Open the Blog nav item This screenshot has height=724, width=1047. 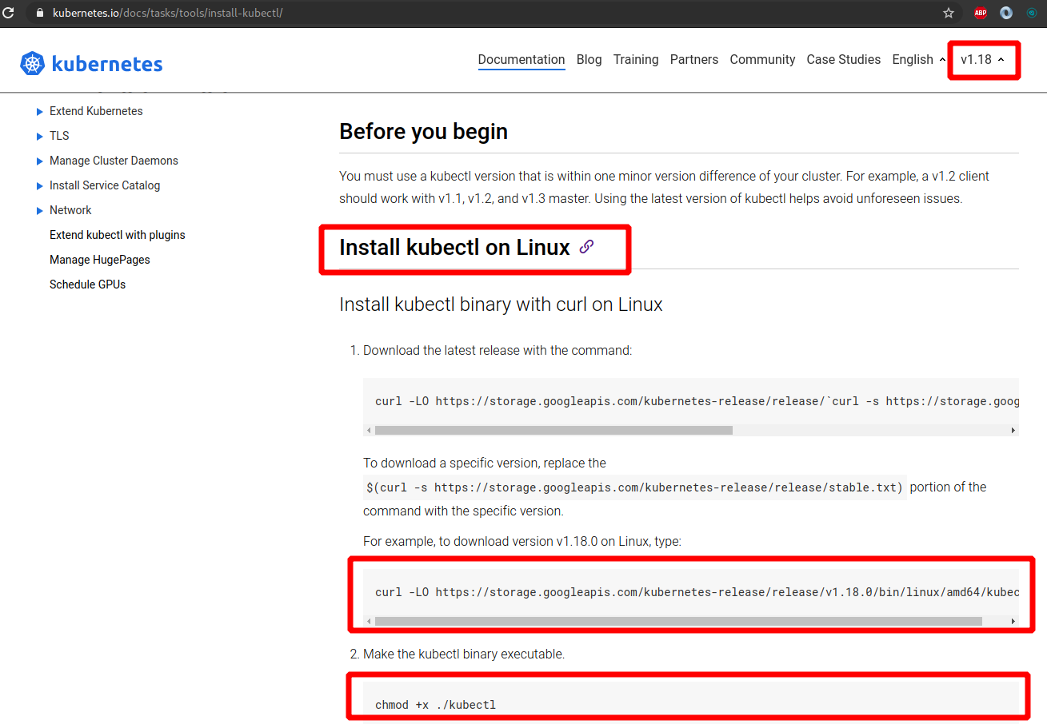[589, 60]
